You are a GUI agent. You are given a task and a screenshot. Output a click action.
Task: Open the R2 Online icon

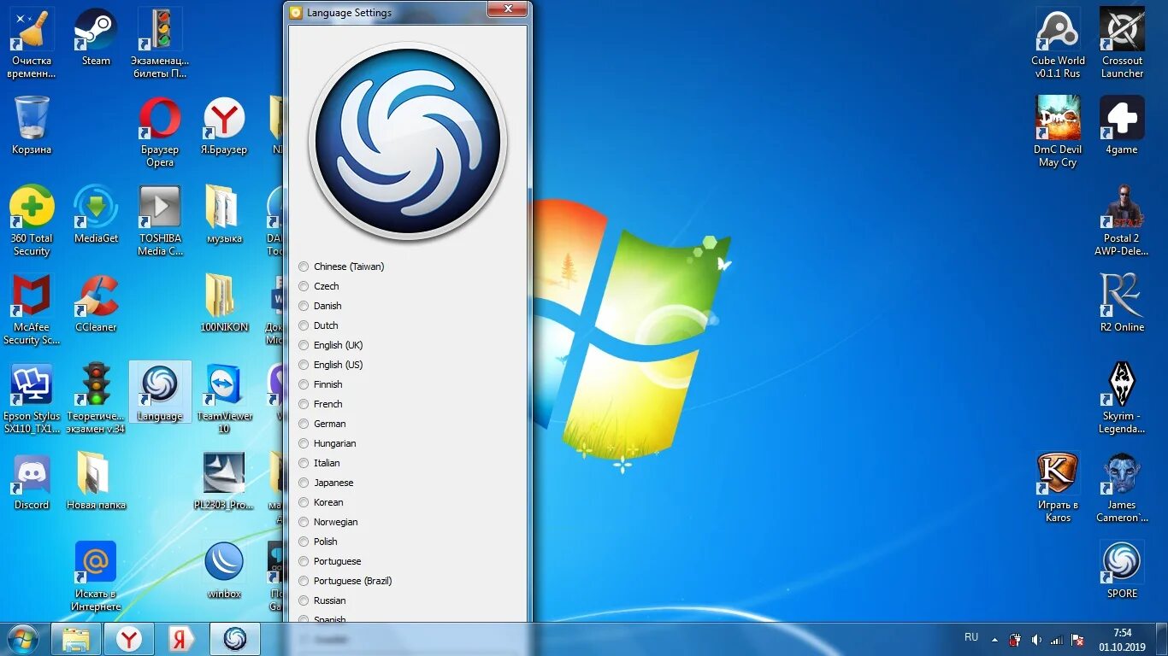[x=1122, y=303]
